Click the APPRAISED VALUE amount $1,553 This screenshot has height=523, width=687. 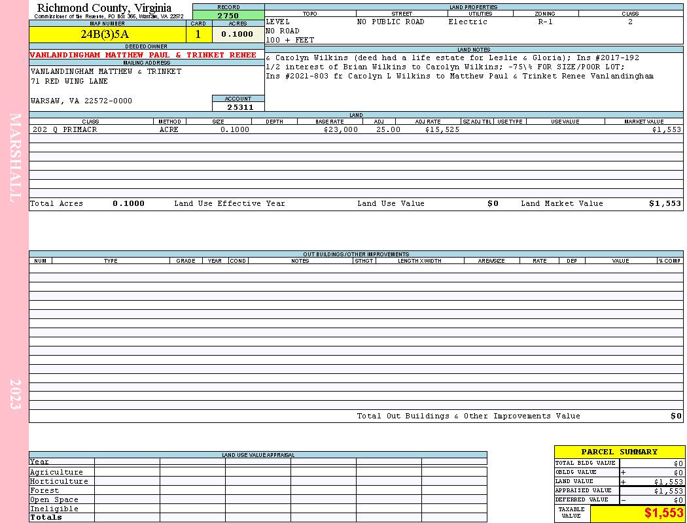[669, 491]
